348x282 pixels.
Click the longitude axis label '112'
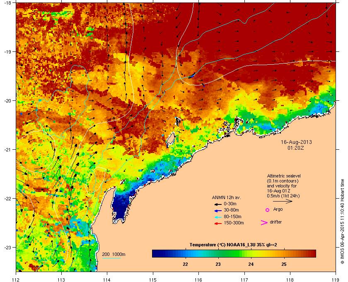coord(16,280)
